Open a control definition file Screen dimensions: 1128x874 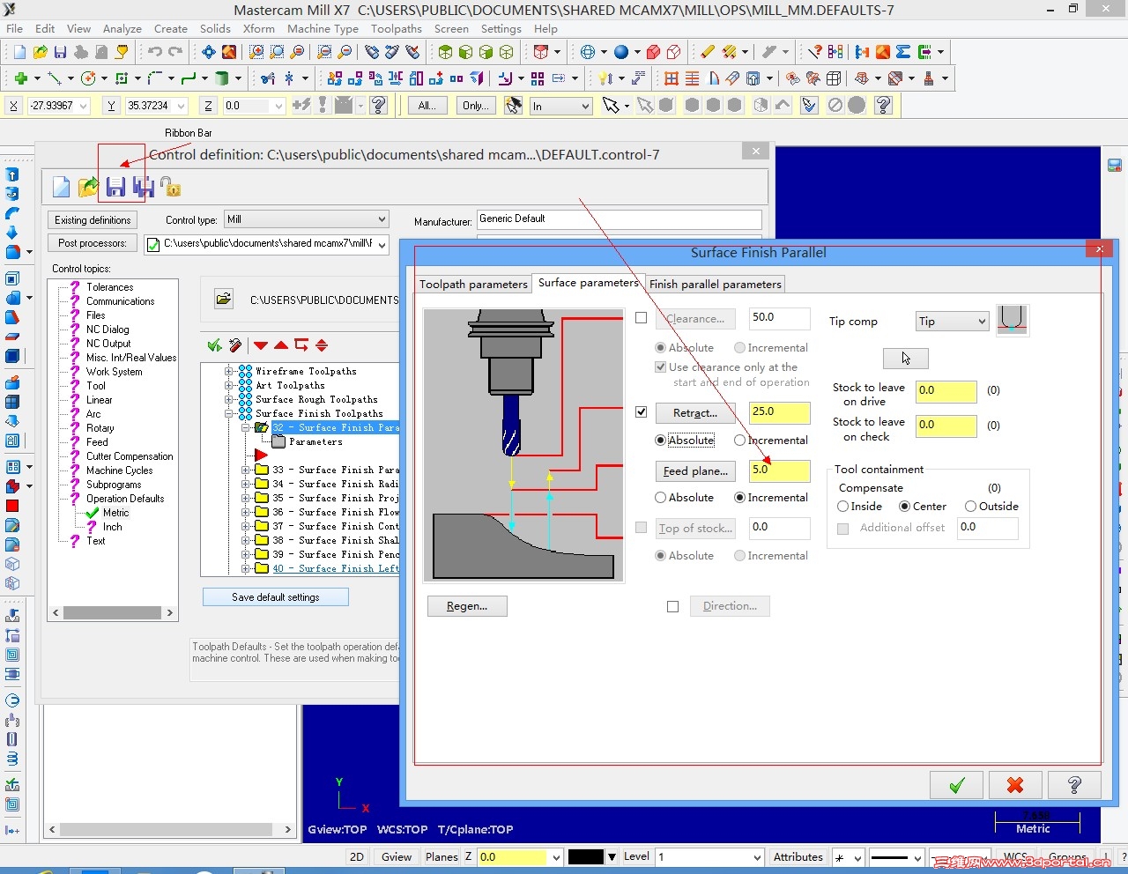click(x=88, y=187)
